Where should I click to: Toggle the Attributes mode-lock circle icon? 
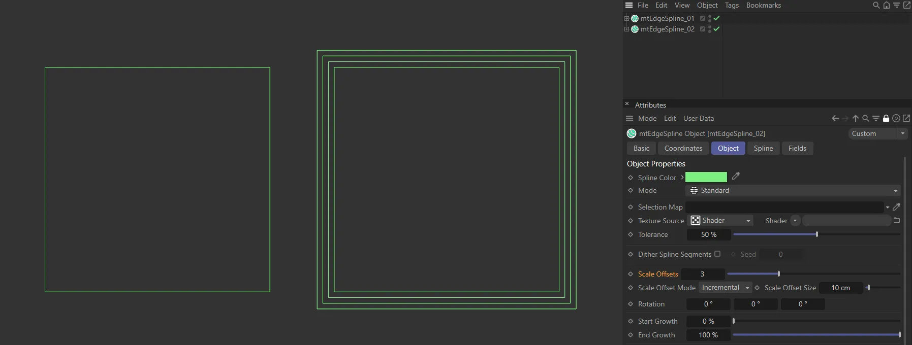[x=896, y=118]
